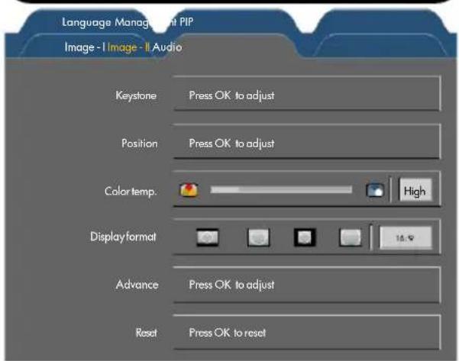
Task: Switch to the Image - I tab
Action: pos(85,47)
